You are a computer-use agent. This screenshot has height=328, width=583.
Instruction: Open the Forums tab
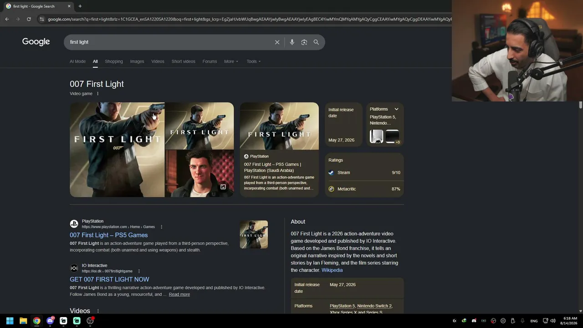tap(210, 61)
